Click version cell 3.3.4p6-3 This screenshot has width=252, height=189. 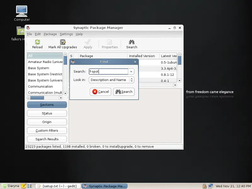pos(169,69)
